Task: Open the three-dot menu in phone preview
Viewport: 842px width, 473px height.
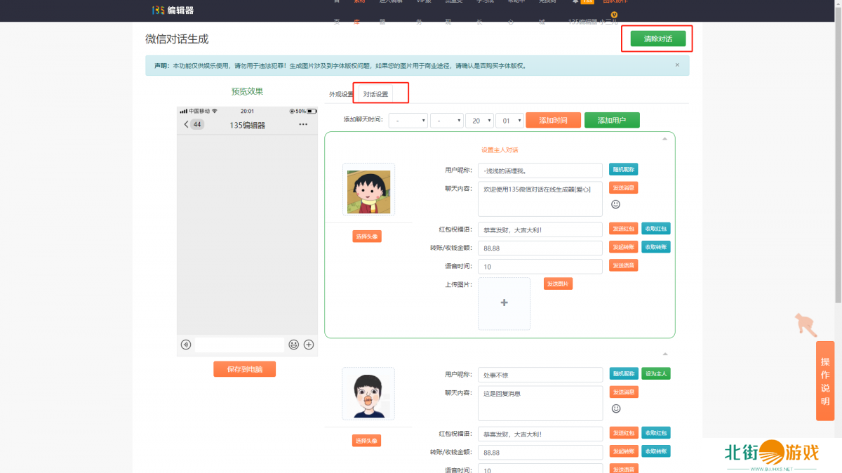Action: [303, 125]
